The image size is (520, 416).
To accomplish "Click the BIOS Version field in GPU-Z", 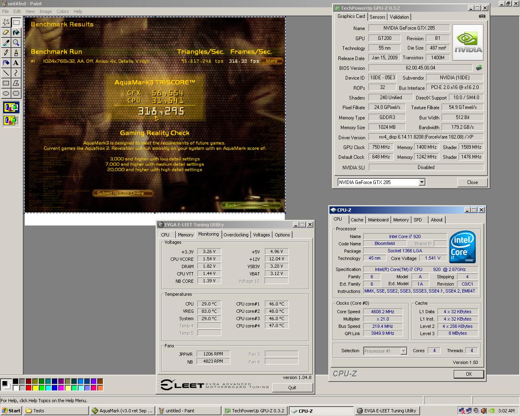I will [x=420, y=68].
